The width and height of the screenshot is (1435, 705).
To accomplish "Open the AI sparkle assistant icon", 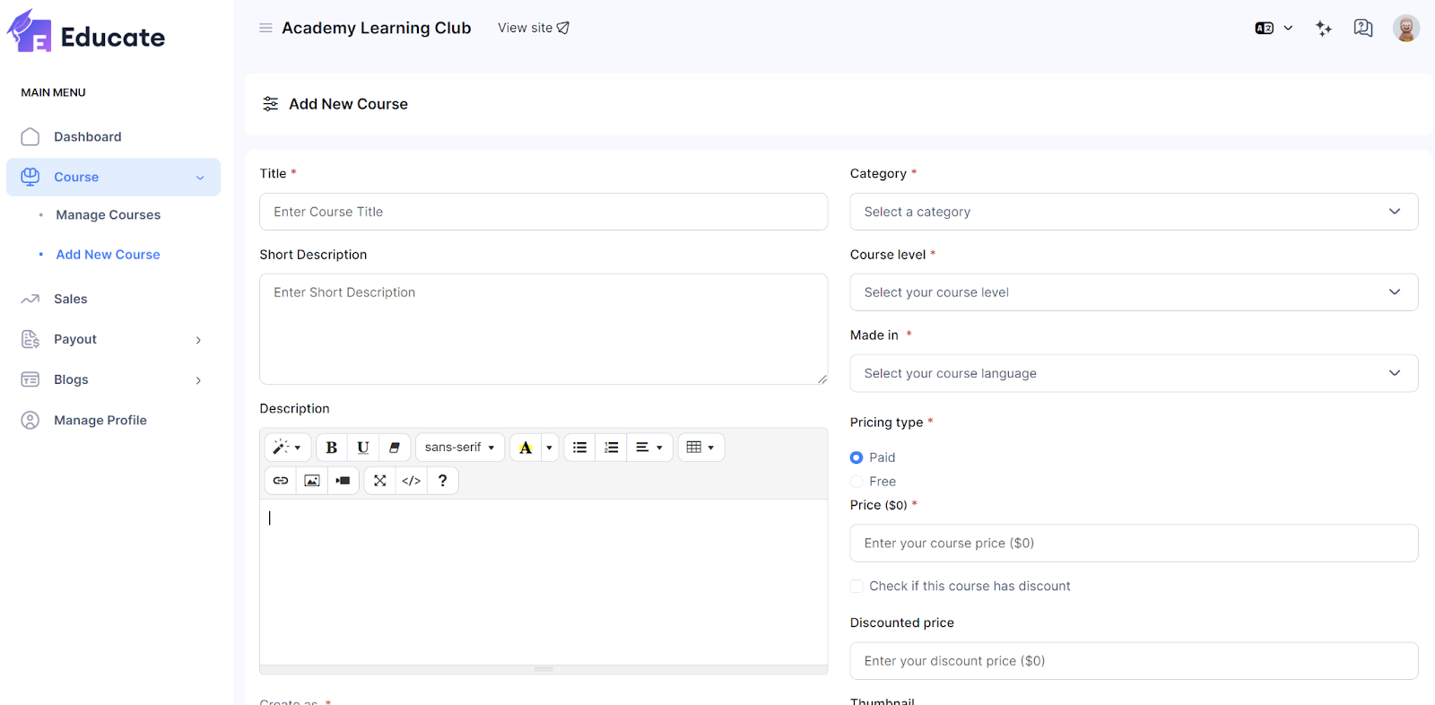I will (1323, 28).
